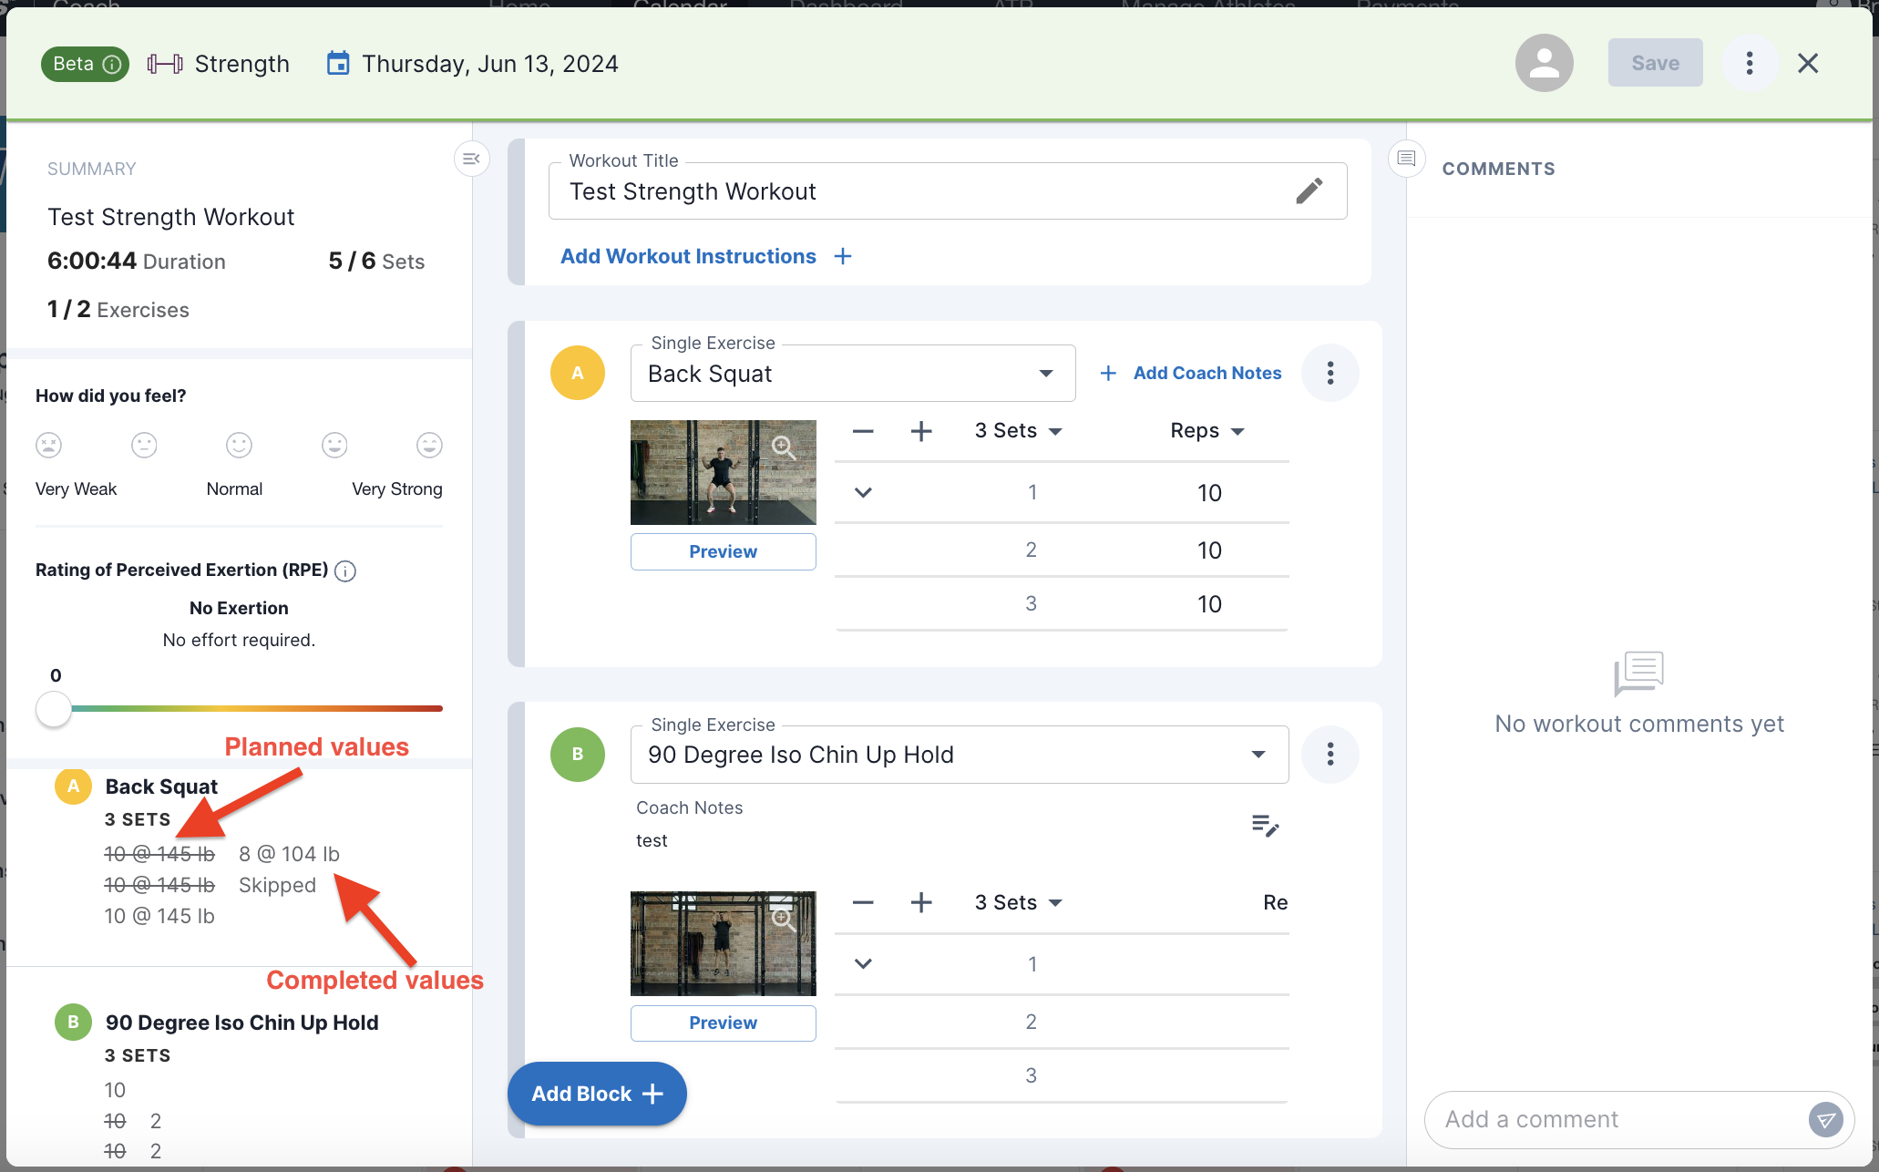Screen dimensions: 1879x1172
Task: Open the header three-dot options menu
Action: pyautogui.click(x=1749, y=63)
